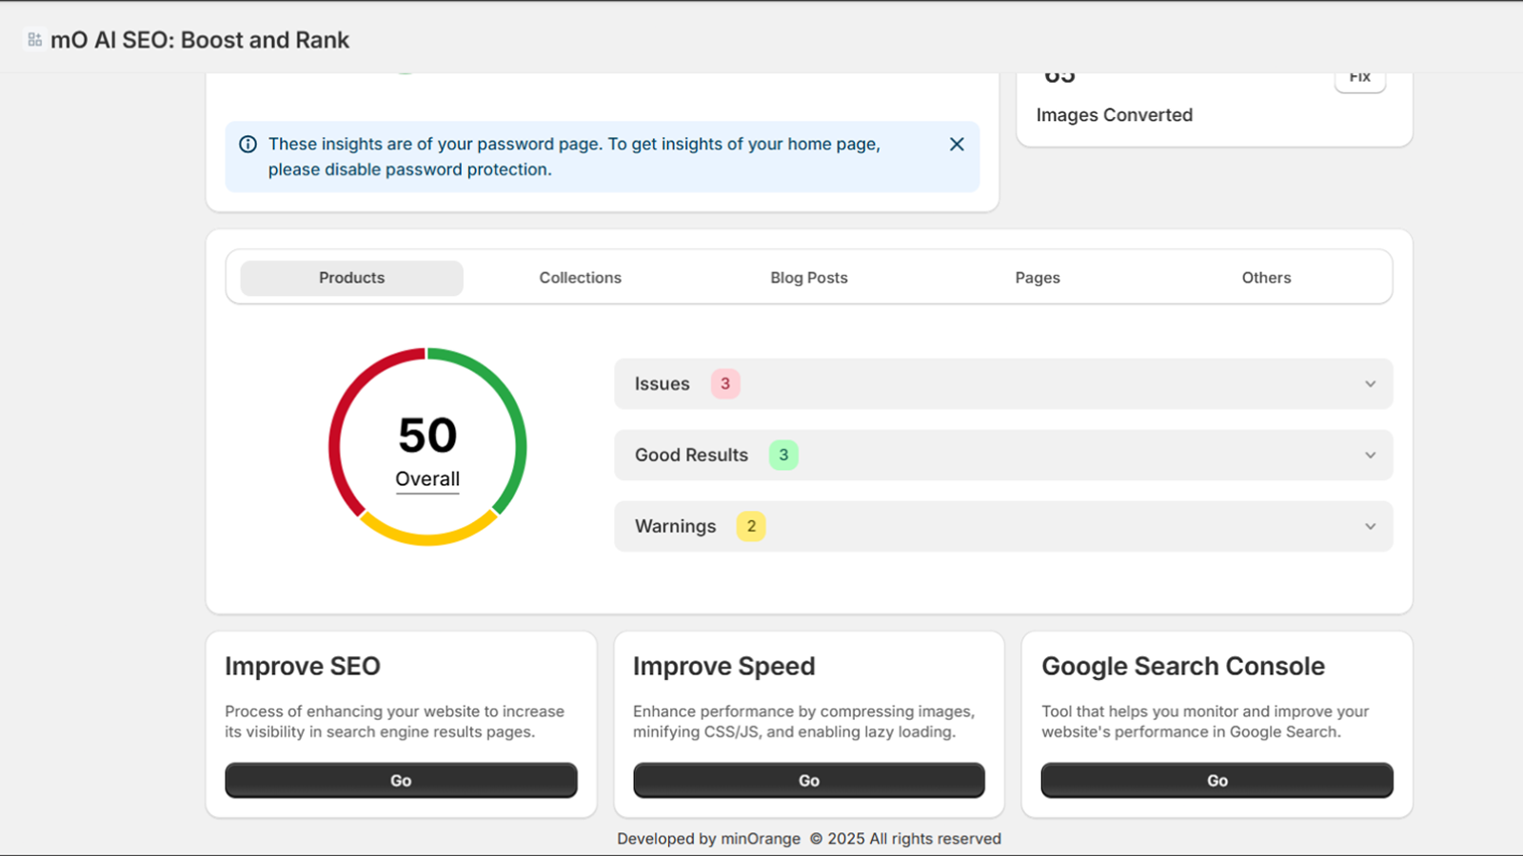Viewport: 1523px width, 856px height.
Task: Switch to the Pages tab
Action: click(x=1037, y=278)
